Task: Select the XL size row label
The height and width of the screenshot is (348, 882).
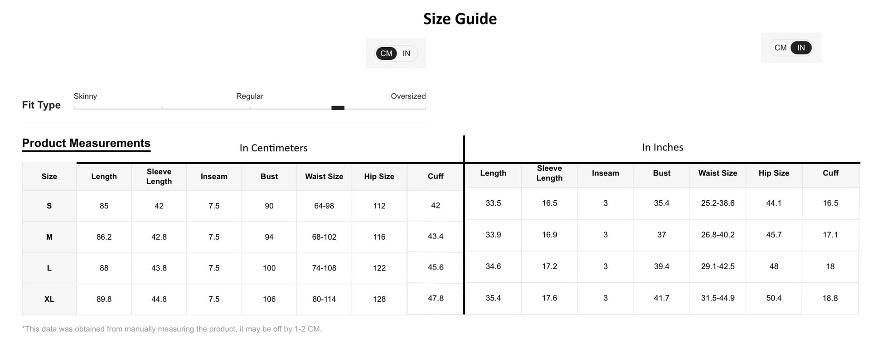Action: click(49, 299)
